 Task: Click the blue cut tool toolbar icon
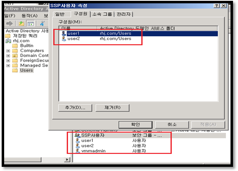click(x=42, y=23)
